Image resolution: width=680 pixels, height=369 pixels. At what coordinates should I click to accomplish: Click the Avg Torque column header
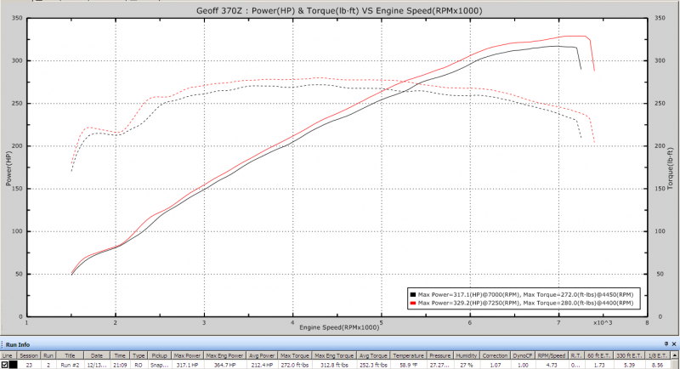click(373, 355)
